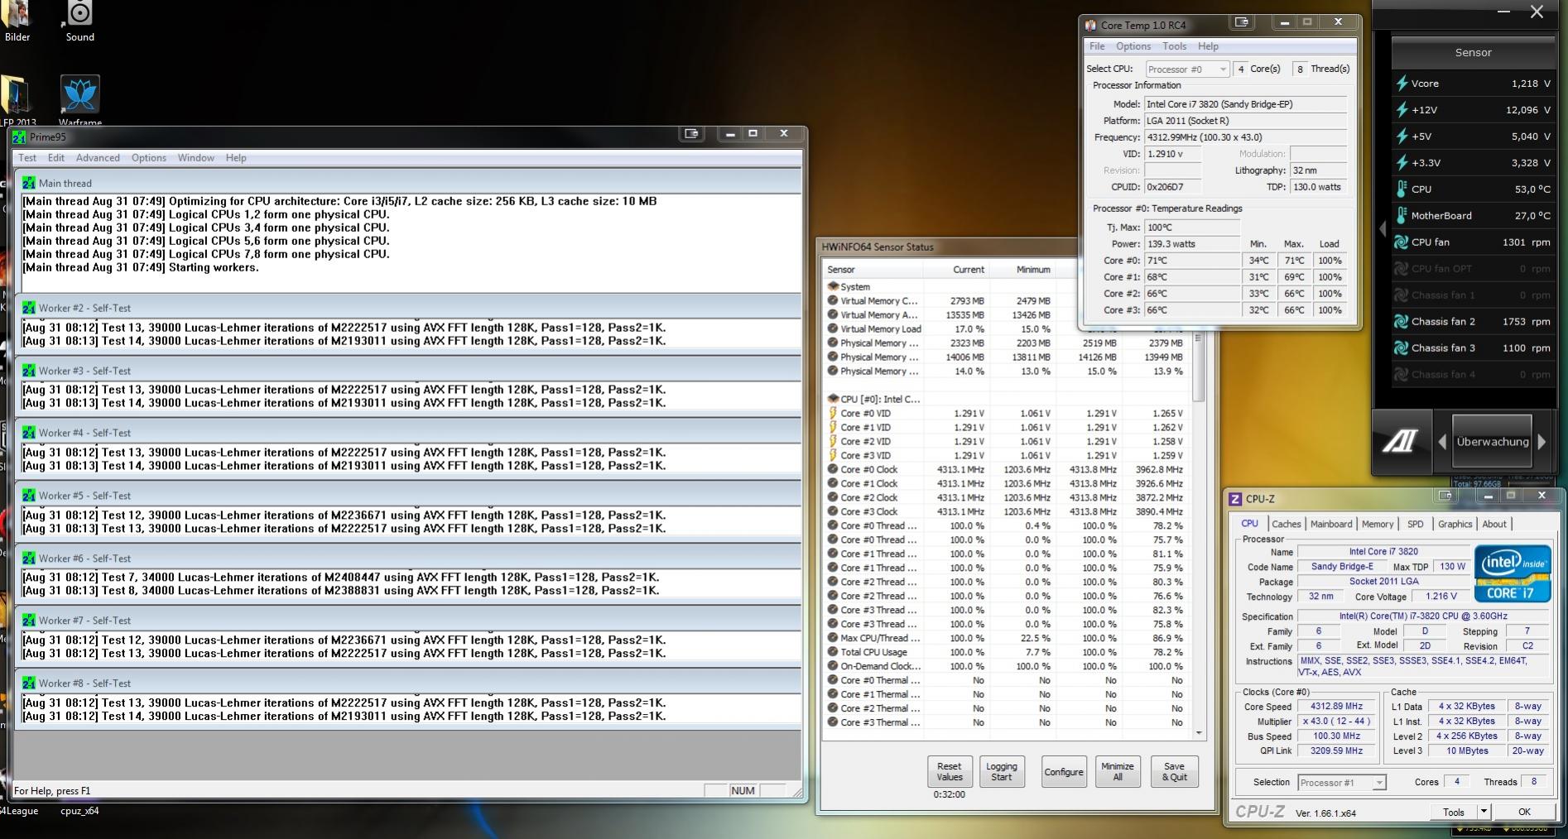Click the Prime95 title bar application icon
Viewport: 1568px width, 839px height.
(x=19, y=137)
